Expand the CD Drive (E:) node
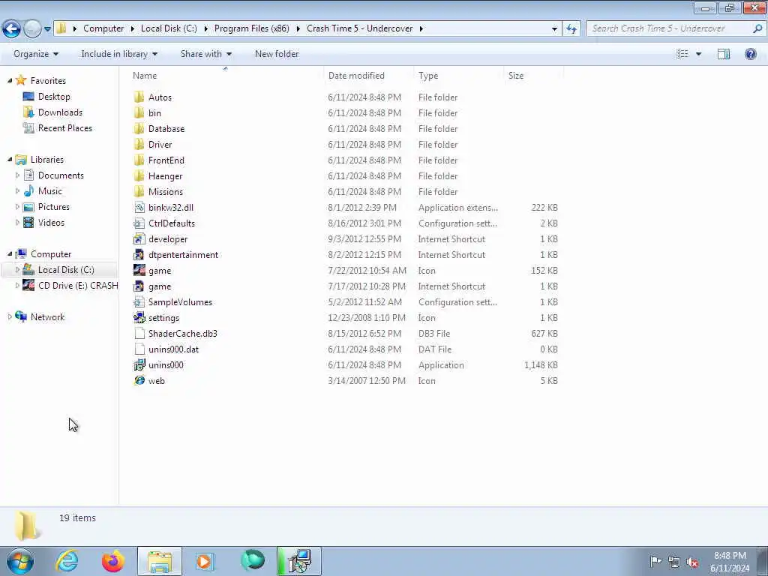This screenshot has width=768, height=576. click(x=18, y=285)
